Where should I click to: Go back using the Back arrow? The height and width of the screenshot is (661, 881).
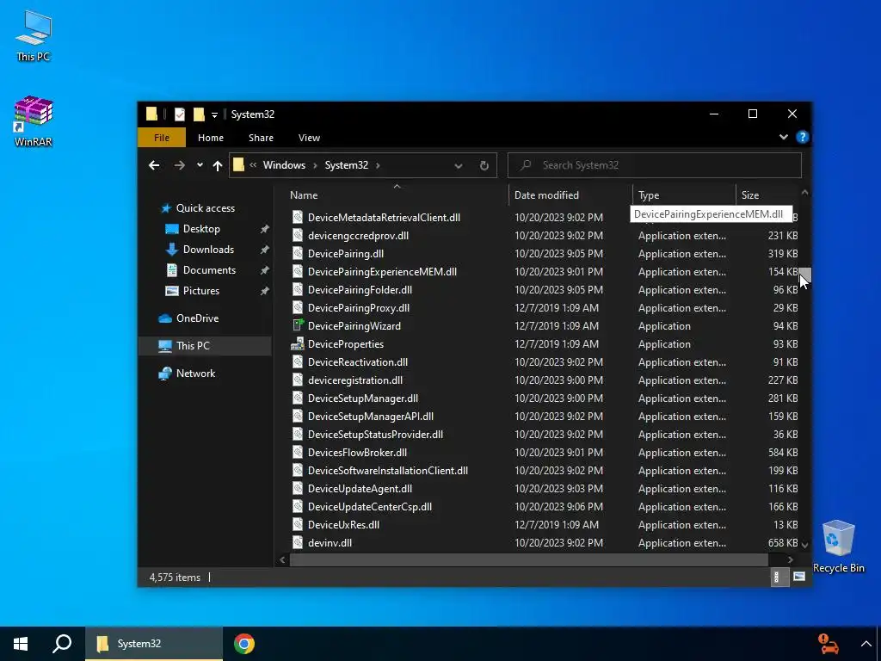154,165
